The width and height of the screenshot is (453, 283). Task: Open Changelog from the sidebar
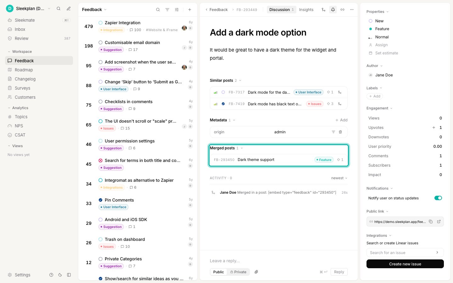pyautogui.click(x=39, y=79)
